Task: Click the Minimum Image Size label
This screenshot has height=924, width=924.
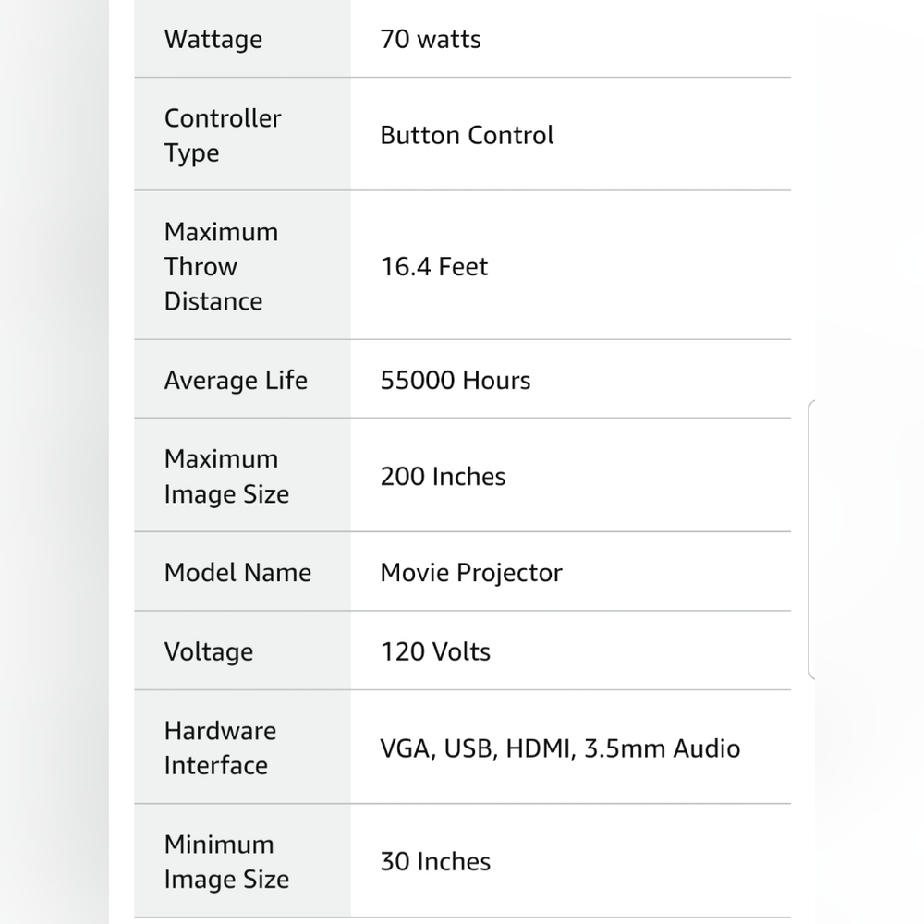Action: tap(227, 861)
